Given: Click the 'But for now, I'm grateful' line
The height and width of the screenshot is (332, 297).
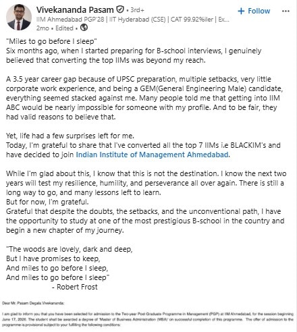Looking at the screenshot, I should [x=47, y=202].
